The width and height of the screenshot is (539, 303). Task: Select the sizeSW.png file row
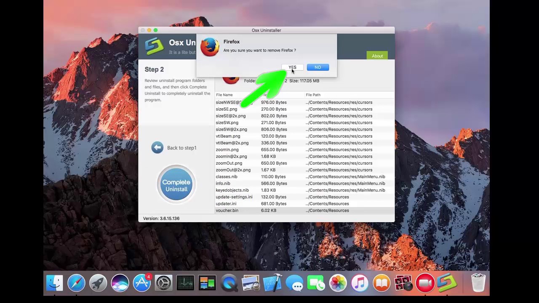coord(305,122)
